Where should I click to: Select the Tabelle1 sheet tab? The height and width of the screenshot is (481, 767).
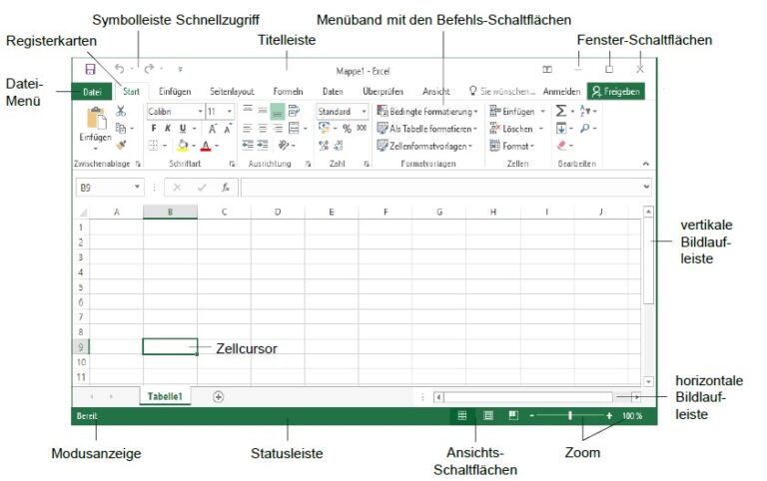(165, 396)
